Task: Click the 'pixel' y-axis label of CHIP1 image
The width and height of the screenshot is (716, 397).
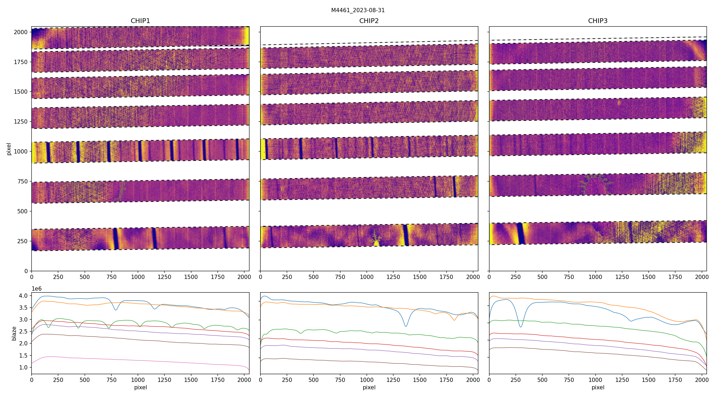Action: (x=8, y=149)
